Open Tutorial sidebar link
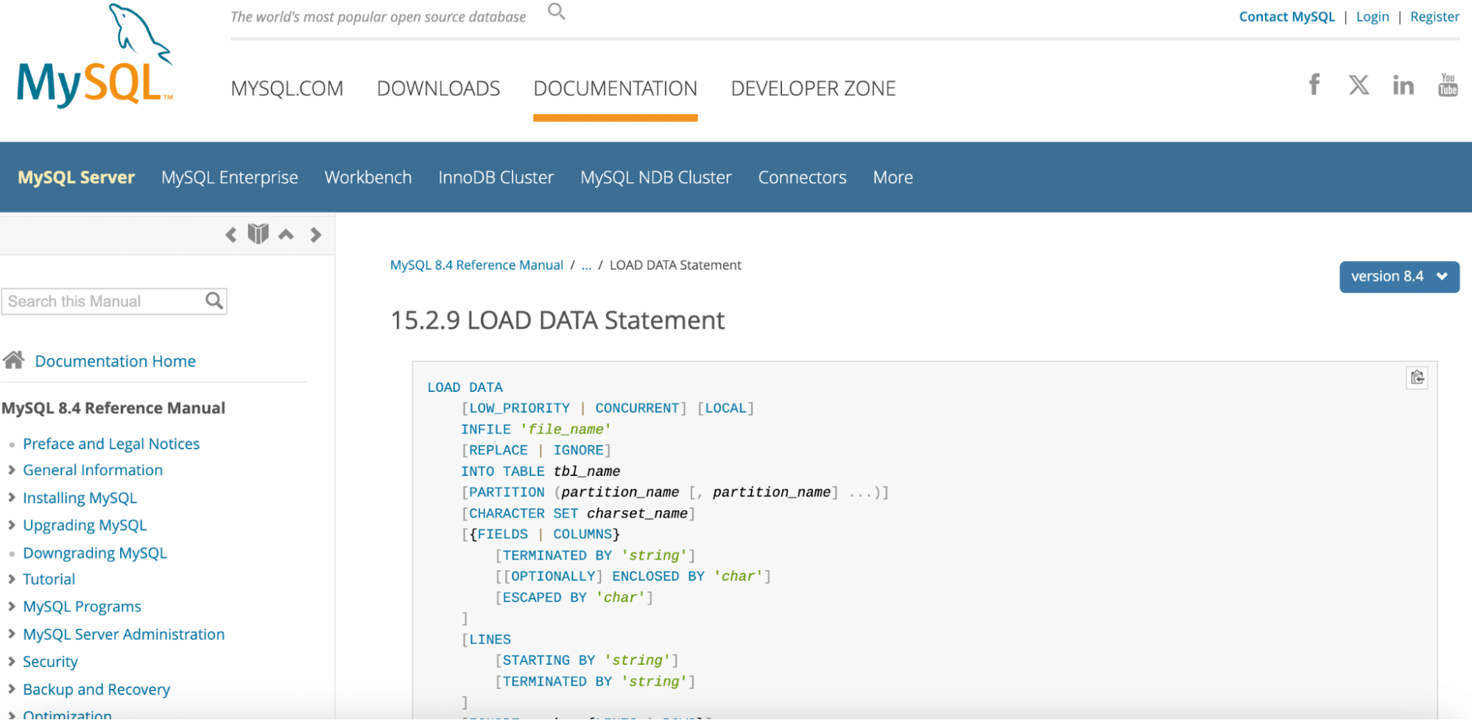 [x=49, y=580]
